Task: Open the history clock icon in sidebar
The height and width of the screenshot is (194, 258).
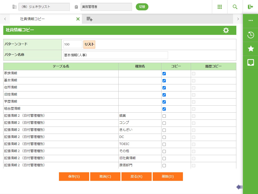Action: click(x=250, y=35)
